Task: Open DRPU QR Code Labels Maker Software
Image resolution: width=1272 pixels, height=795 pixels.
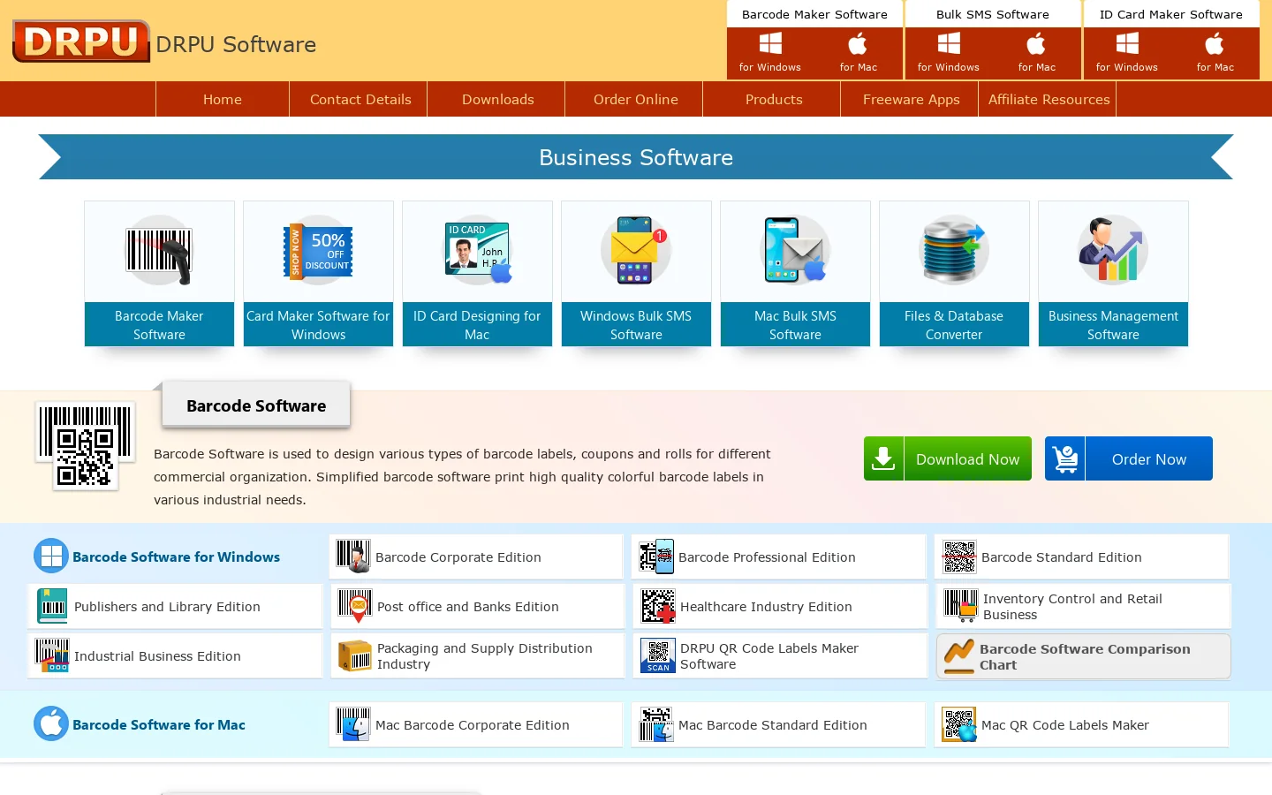Action: (781, 656)
